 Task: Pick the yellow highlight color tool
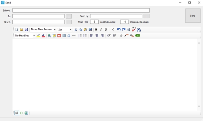click(38, 36)
